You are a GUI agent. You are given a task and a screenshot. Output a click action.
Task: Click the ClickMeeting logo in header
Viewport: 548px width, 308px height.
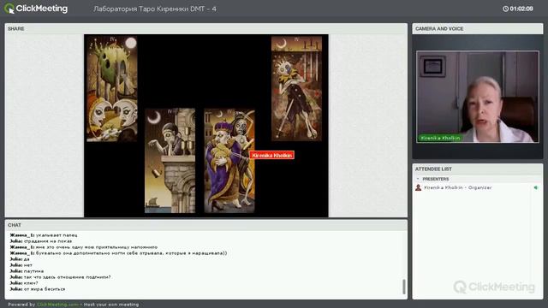coord(36,9)
